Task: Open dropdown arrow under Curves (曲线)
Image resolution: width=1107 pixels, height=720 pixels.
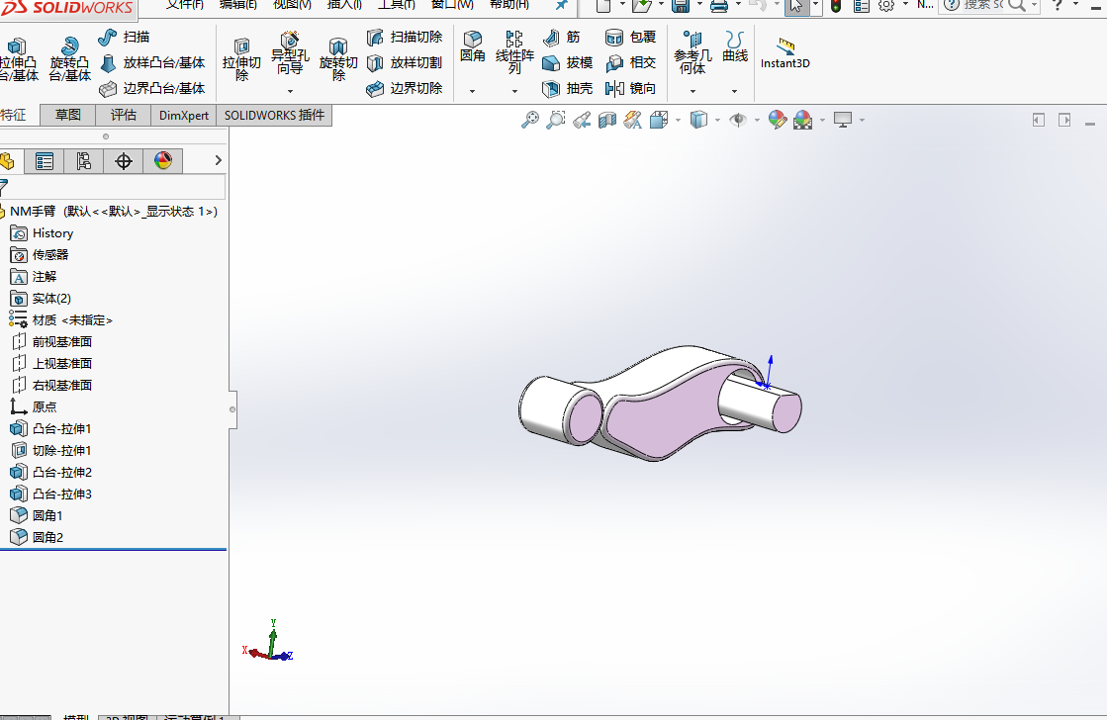Action: (x=734, y=91)
